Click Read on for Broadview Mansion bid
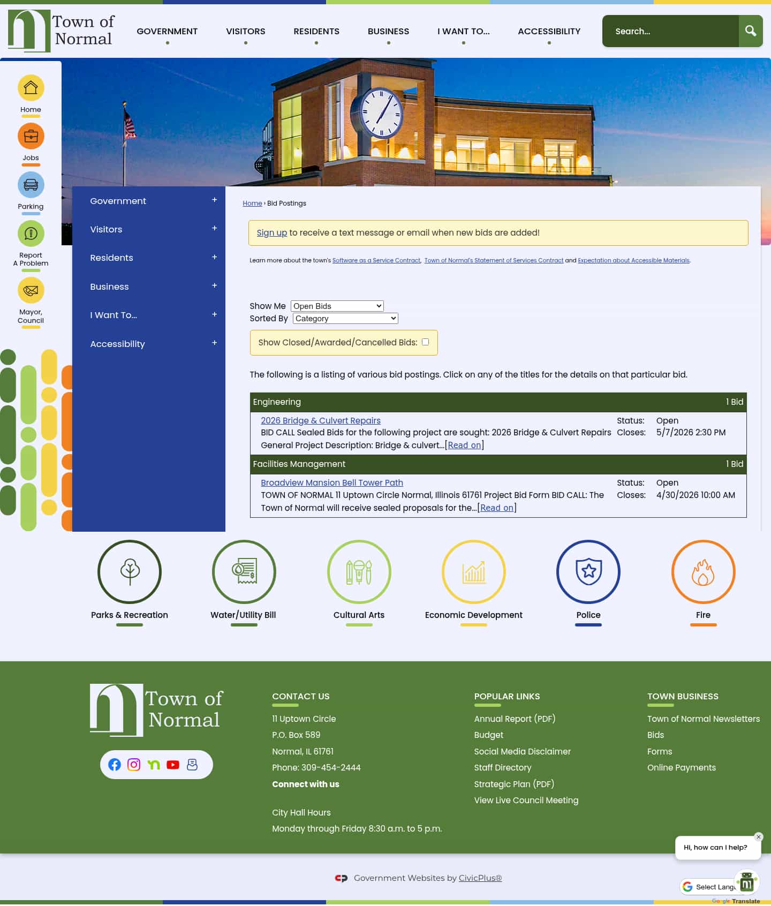This screenshot has height=906, width=771. [497, 508]
